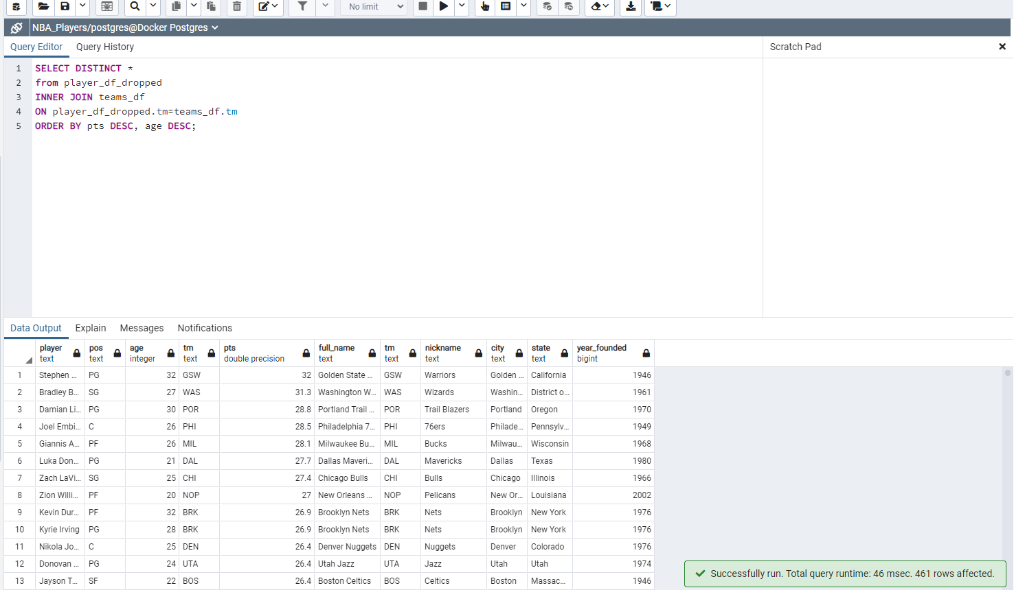
Task: Execute the query with the play icon
Action: (x=444, y=7)
